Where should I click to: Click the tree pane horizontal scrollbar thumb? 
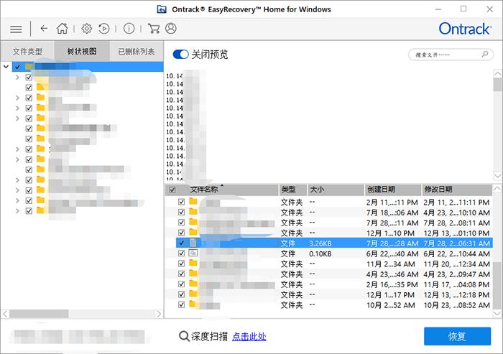[x=39, y=314]
